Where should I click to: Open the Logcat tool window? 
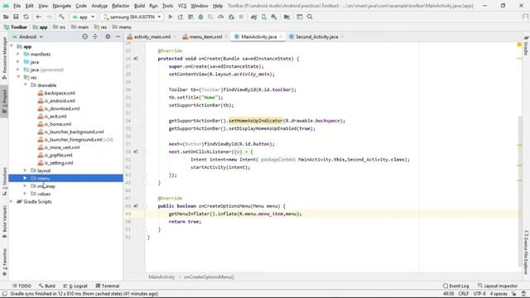coord(75,286)
